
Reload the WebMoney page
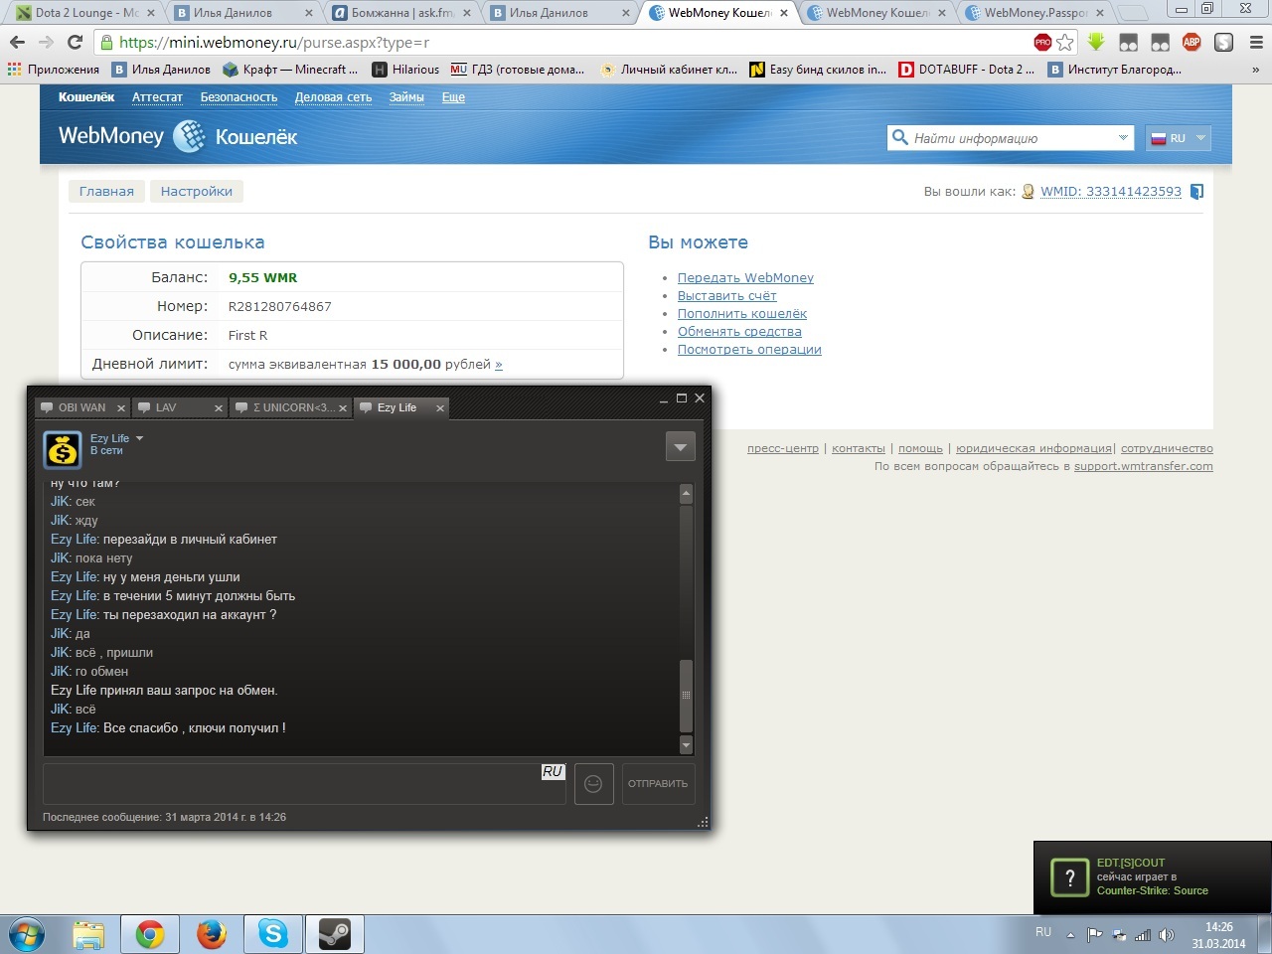point(75,43)
